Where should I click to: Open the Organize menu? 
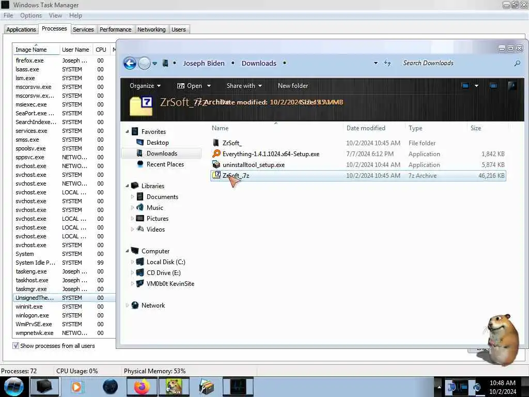pyautogui.click(x=145, y=86)
